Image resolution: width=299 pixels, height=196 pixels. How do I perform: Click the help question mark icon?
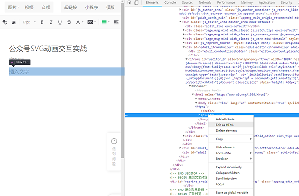tap(114, 141)
